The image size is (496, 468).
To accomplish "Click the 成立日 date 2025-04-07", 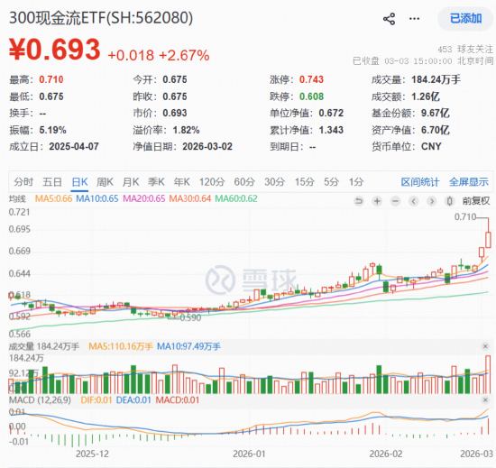I will [74, 146].
